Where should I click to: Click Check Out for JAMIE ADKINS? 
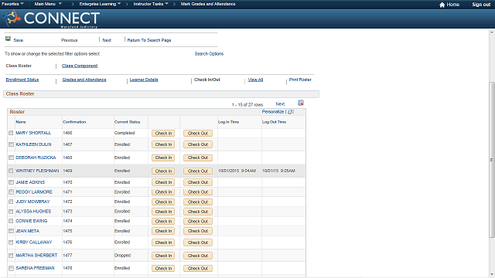198,182
